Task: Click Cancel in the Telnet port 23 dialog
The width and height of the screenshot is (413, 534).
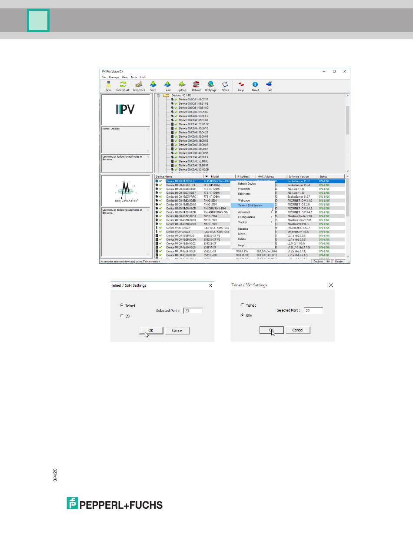Action: 177,331
